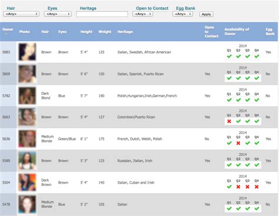Screen dimensions: 279x216
Task: Sort by the Heritage column header
Action: click(125, 32)
